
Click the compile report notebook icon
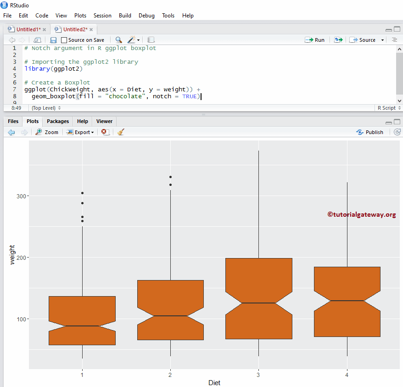click(151, 40)
